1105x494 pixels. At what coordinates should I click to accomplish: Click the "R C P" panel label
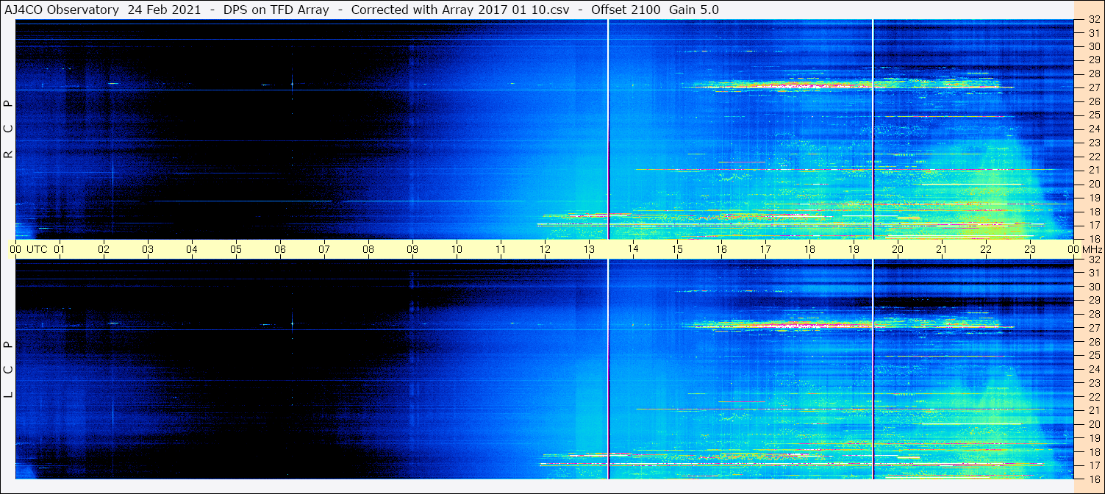(8, 129)
